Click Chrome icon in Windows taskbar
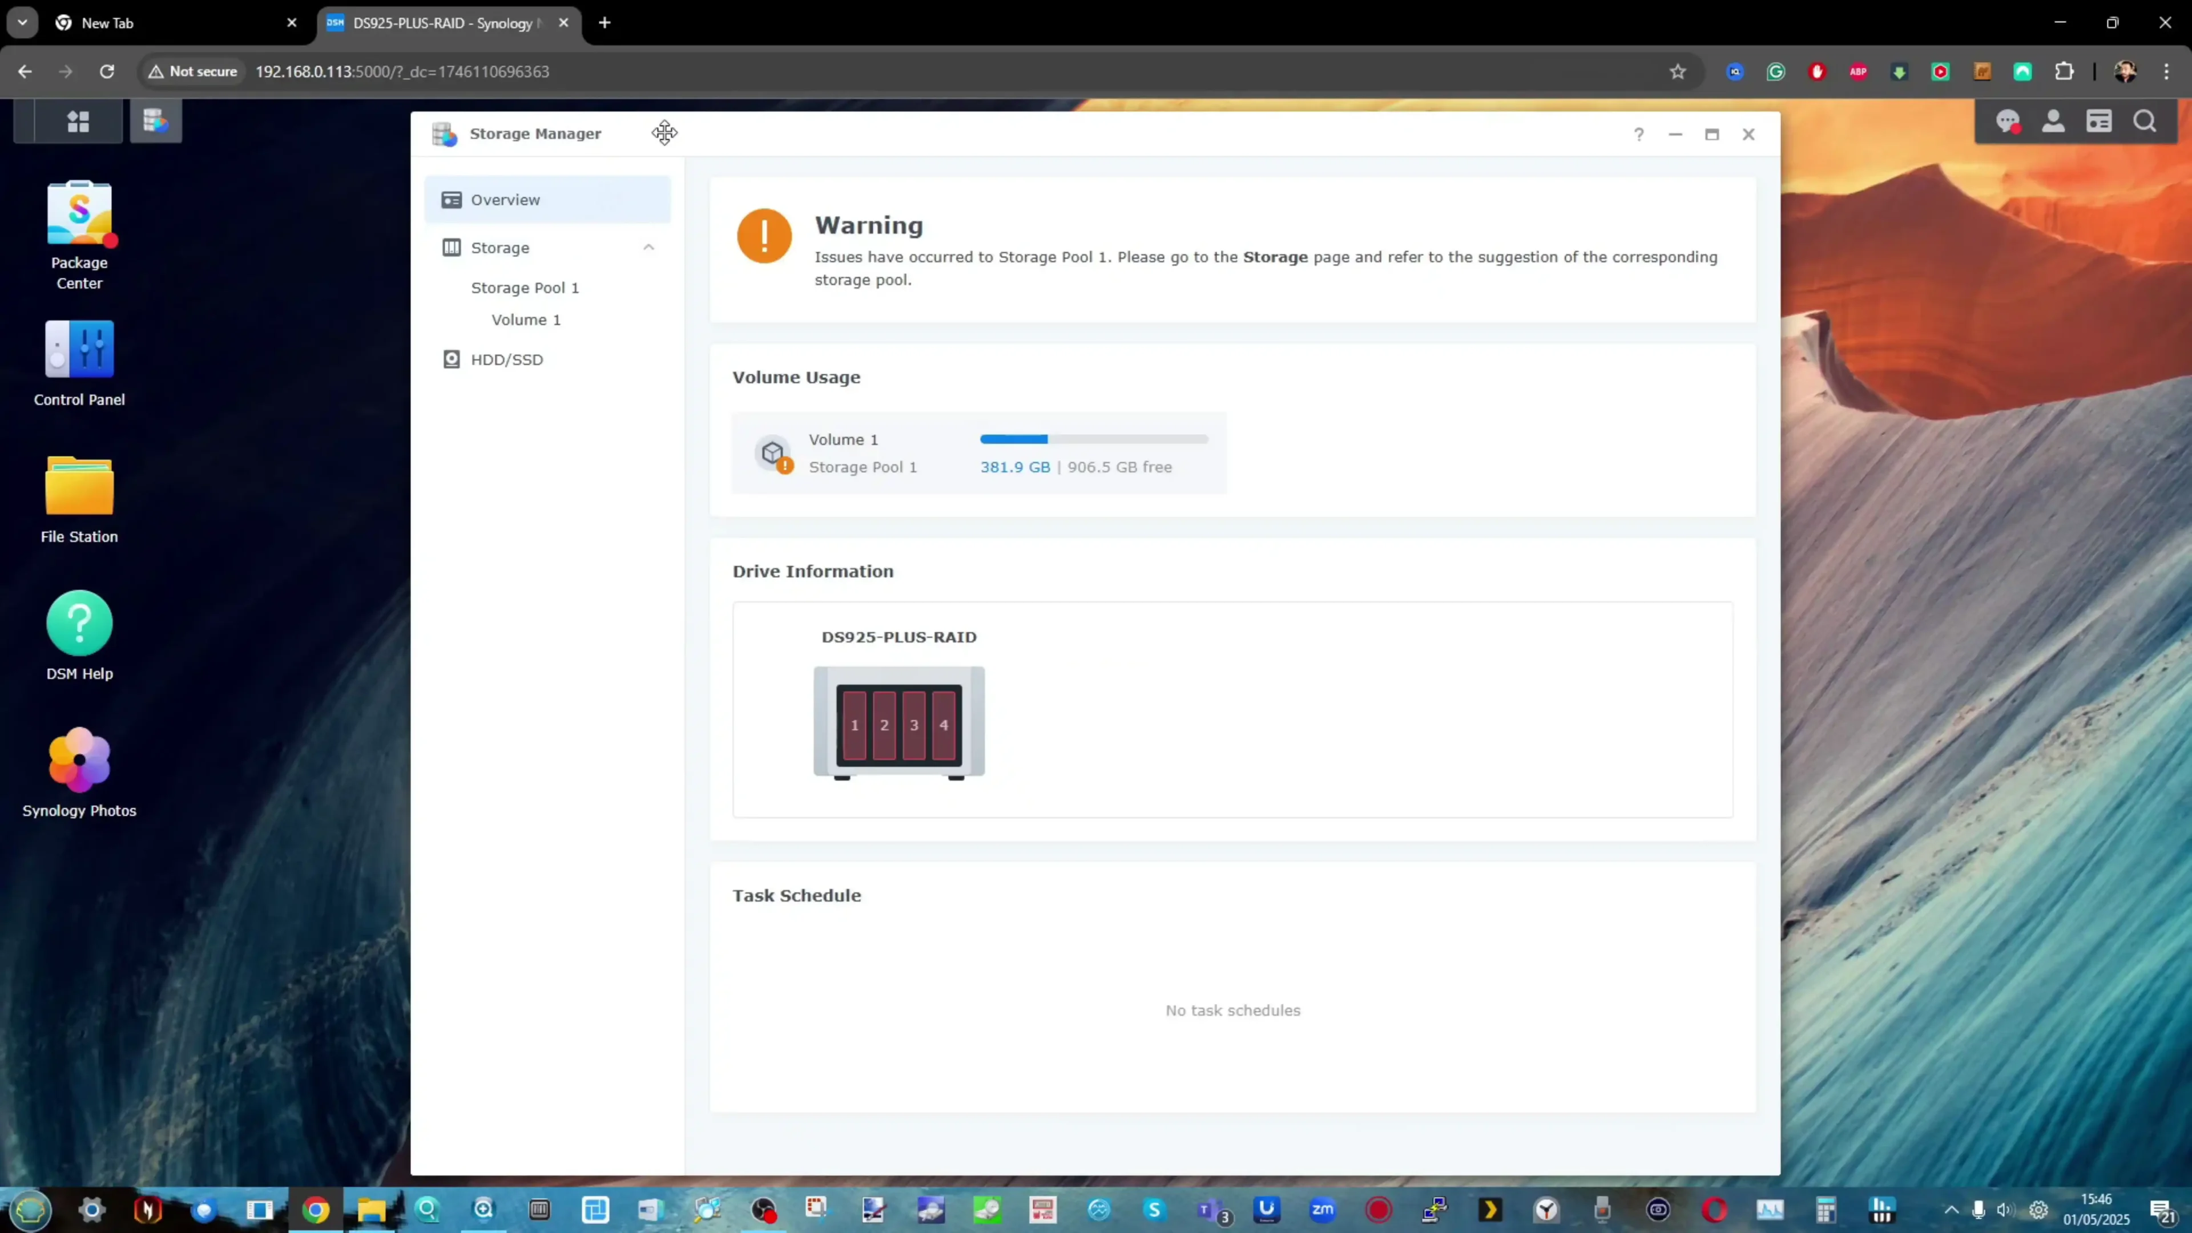The height and width of the screenshot is (1233, 2192). tap(316, 1210)
